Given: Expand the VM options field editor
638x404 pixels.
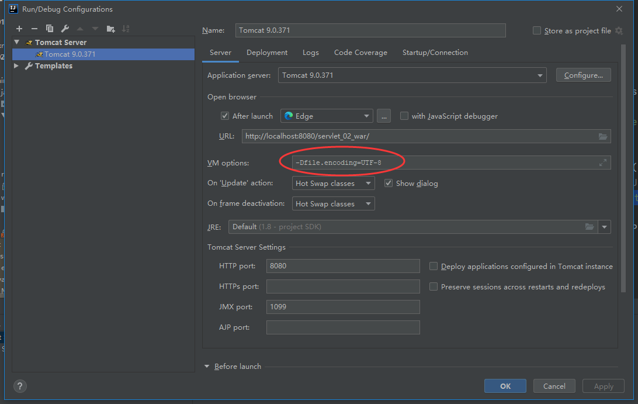Looking at the screenshot, I should [602, 163].
